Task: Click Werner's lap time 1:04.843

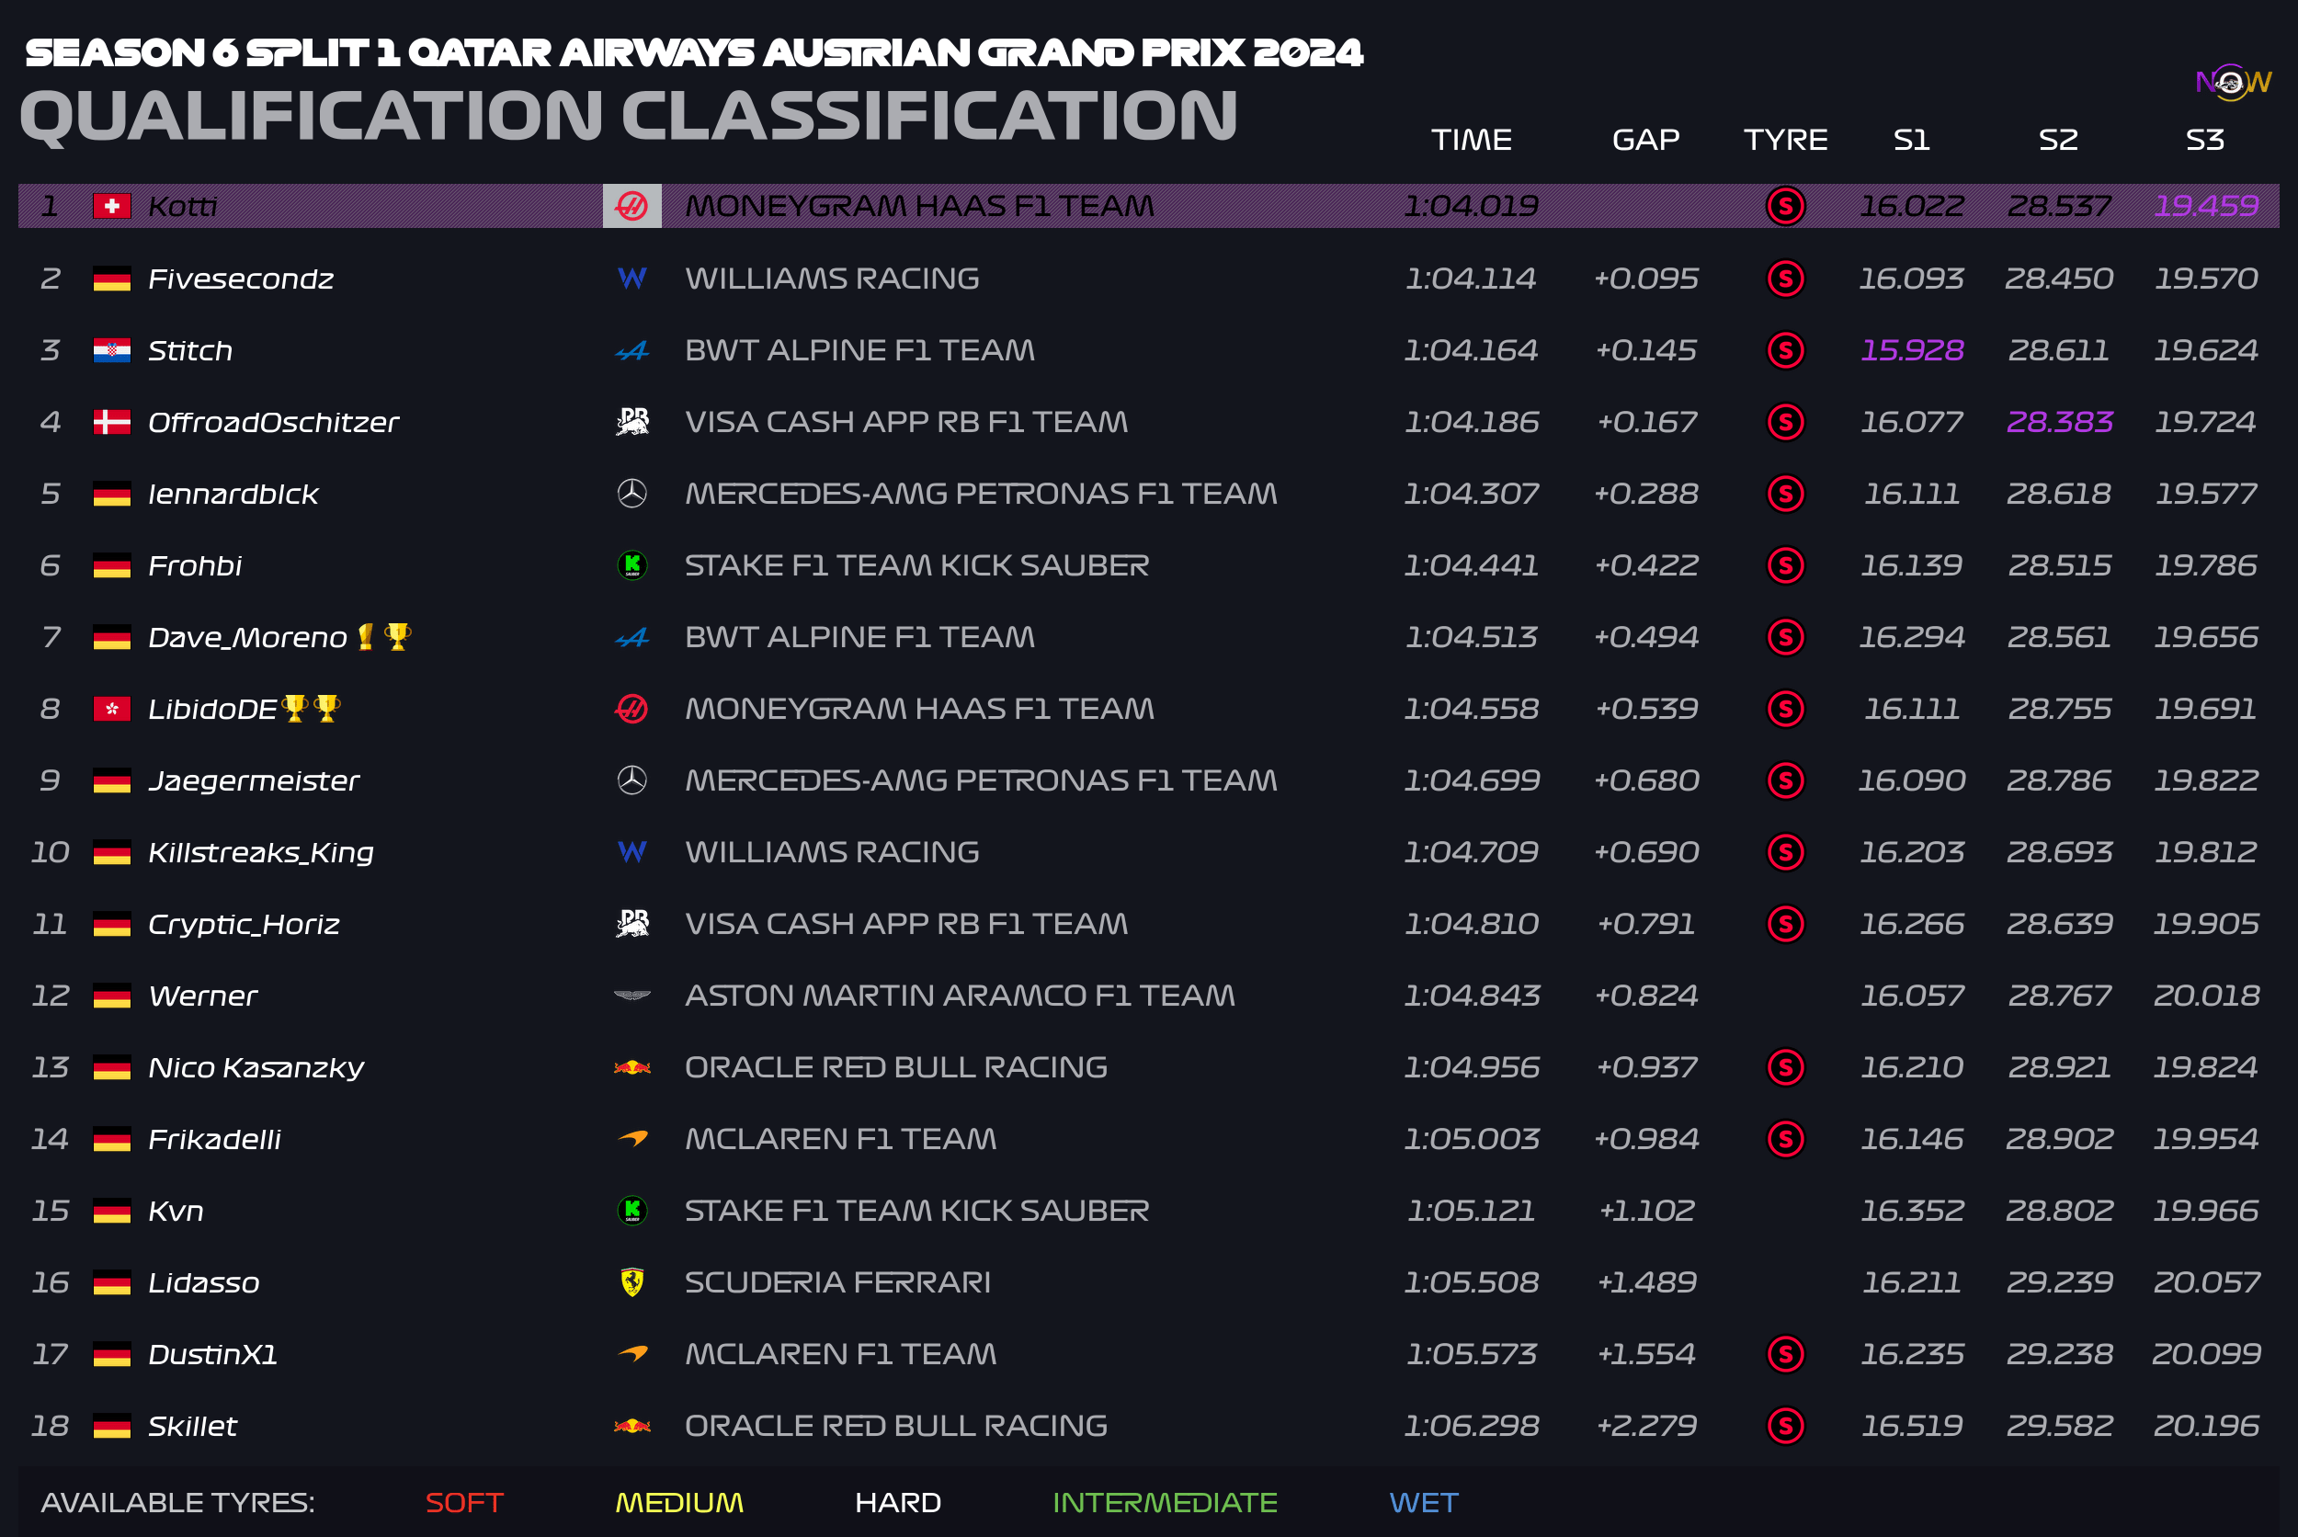Action: (1472, 995)
